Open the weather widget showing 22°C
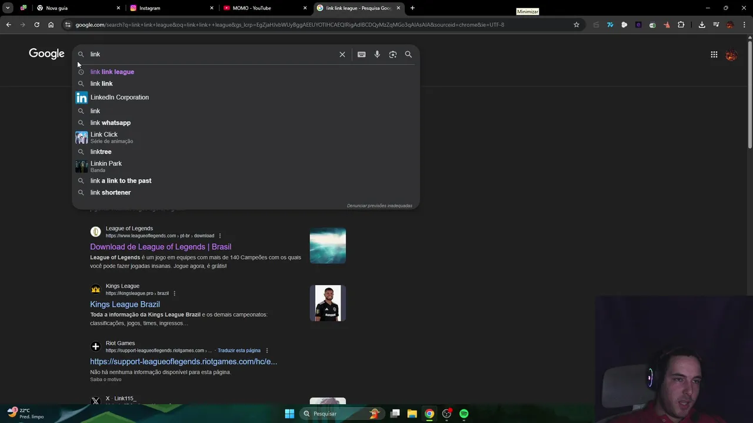 [x=25, y=413]
